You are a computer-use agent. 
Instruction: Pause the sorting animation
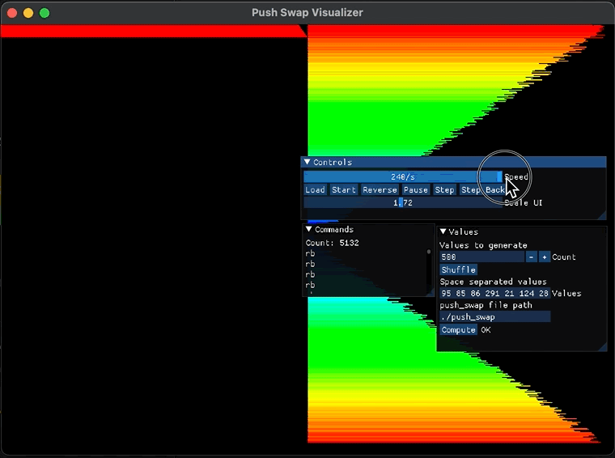tap(415, 190)
